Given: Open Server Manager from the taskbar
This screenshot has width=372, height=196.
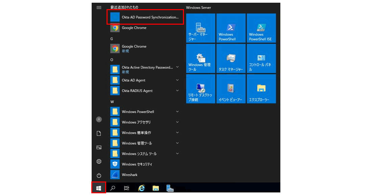Looking at the screenshot, I should (170, 188).
